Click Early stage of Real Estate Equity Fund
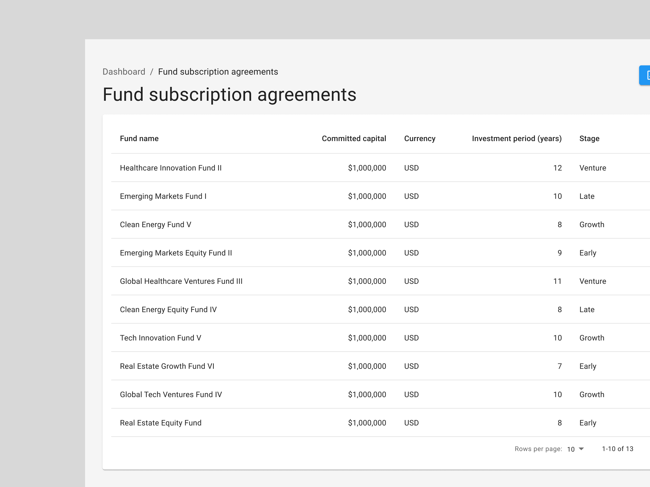Screen dimensions: 650x487 (x=588, y=423)
